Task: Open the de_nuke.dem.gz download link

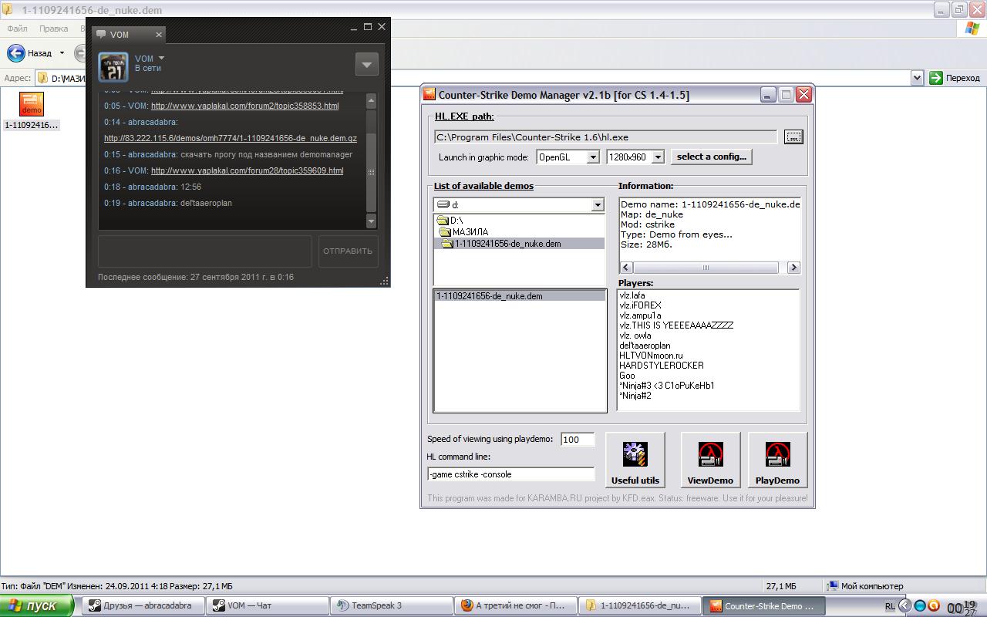Action: click(x=231, y=139)
